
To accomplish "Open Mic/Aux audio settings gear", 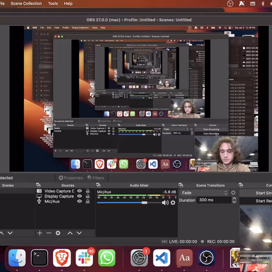I will (x=173, y=202).
